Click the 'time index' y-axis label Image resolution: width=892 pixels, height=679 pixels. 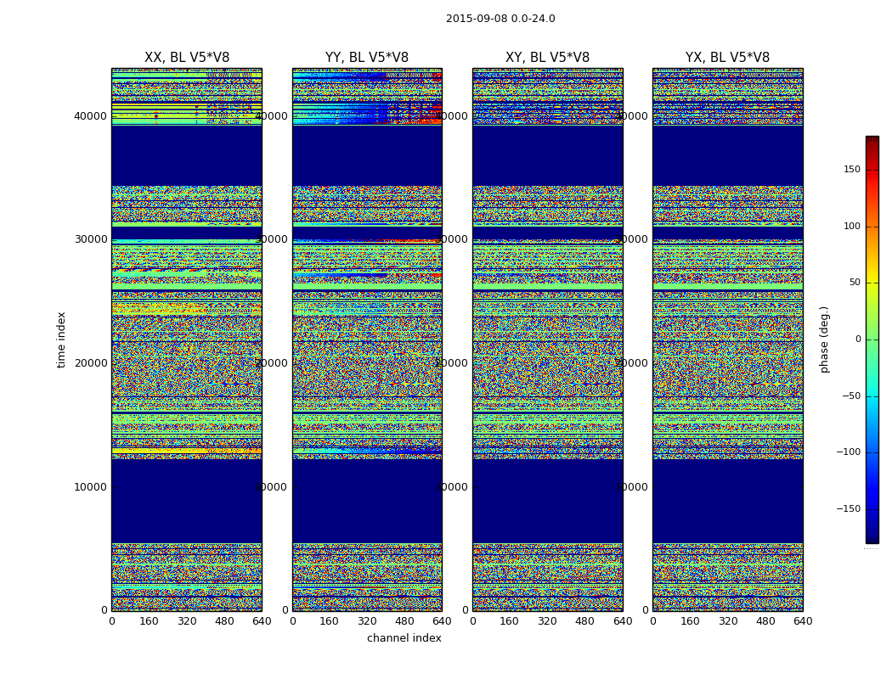click(61, 339)
